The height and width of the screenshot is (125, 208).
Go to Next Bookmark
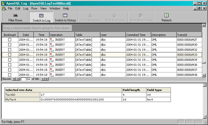click(x=115, y=17)
